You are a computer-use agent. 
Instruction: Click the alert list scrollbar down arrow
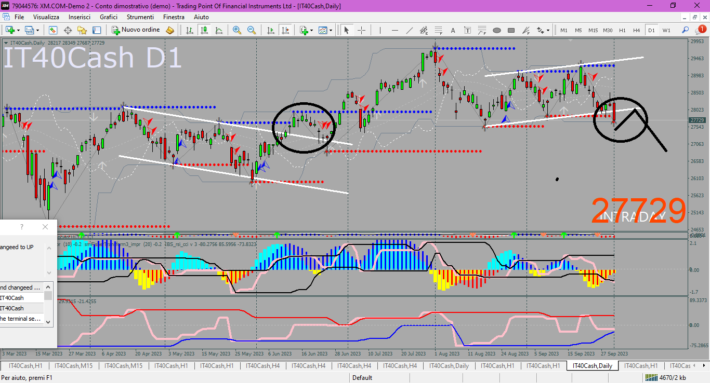pyautogui.click(x=48, y=322)
